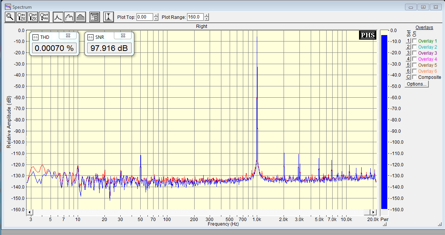The width and height of the screenshot is (445, 235).
Task: Click the Overlays heading text
Action: [x=424, y=28]
